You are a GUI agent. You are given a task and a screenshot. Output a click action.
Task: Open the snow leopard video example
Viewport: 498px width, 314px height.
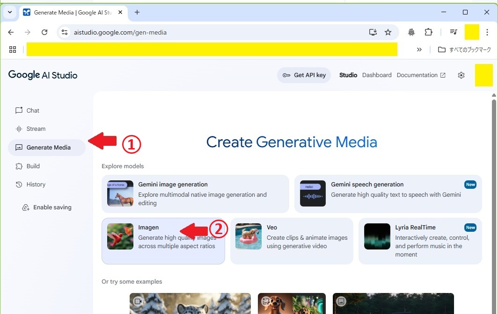tap(190, 304)
